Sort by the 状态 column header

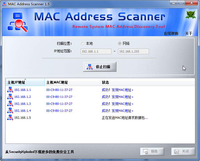click(x=147, y=82)
